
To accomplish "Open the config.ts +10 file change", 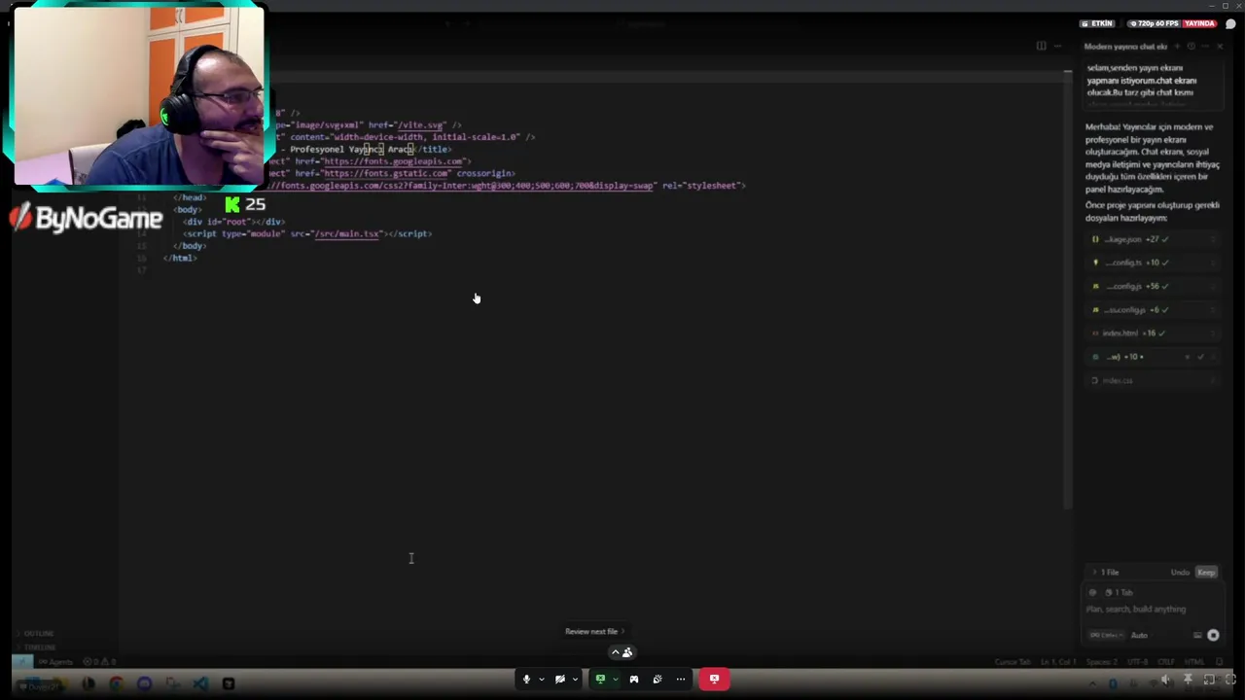I will tap(1154, 262).
